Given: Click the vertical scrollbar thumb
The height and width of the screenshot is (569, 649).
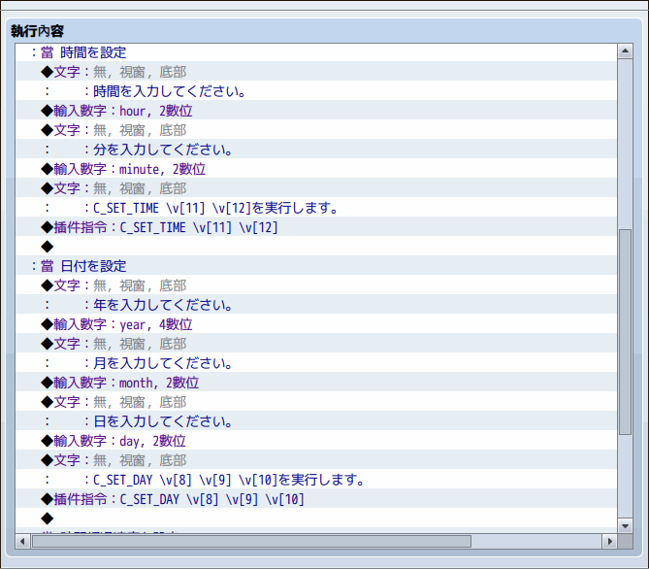Looking at the screenshot, I should click(625, 332).
